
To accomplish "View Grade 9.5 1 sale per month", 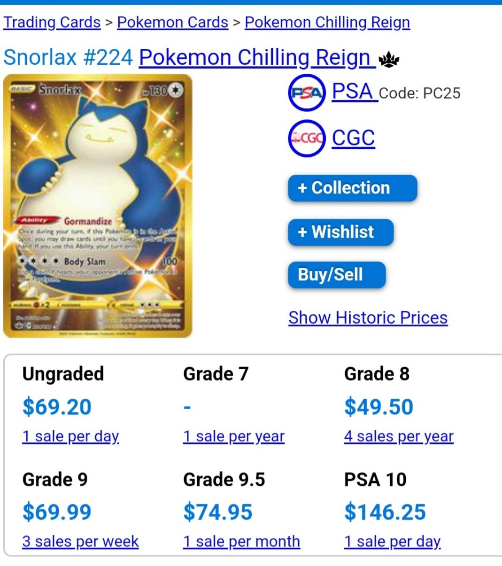I will click(x=241, y=542).
